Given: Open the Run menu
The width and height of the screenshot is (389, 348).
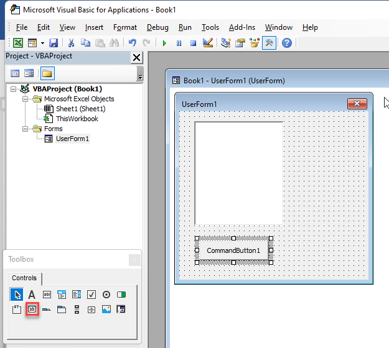Looking at the screenshot, I should point(185,27).
